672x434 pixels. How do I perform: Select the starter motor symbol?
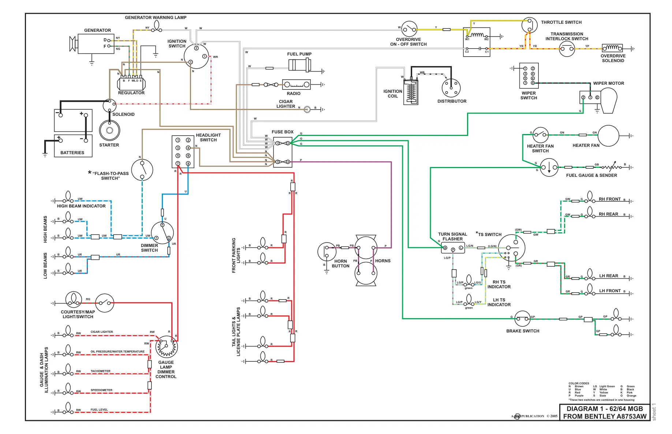(x=109, y=130)
